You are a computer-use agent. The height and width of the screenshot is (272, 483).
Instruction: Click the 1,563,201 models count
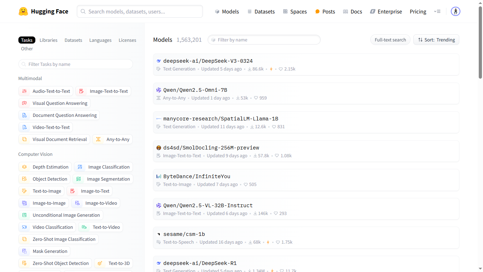click(x=189, y=40)
